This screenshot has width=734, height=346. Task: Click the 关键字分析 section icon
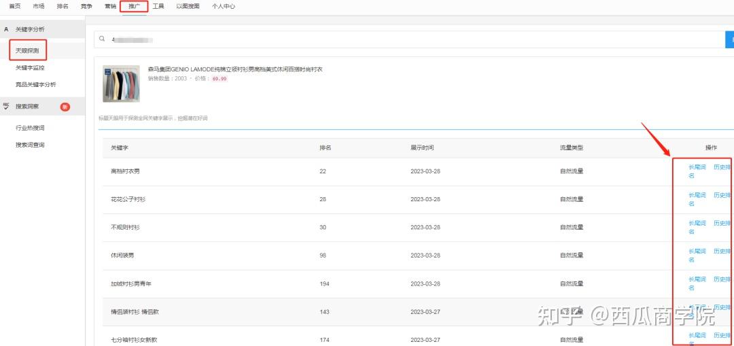pos(6,29)
